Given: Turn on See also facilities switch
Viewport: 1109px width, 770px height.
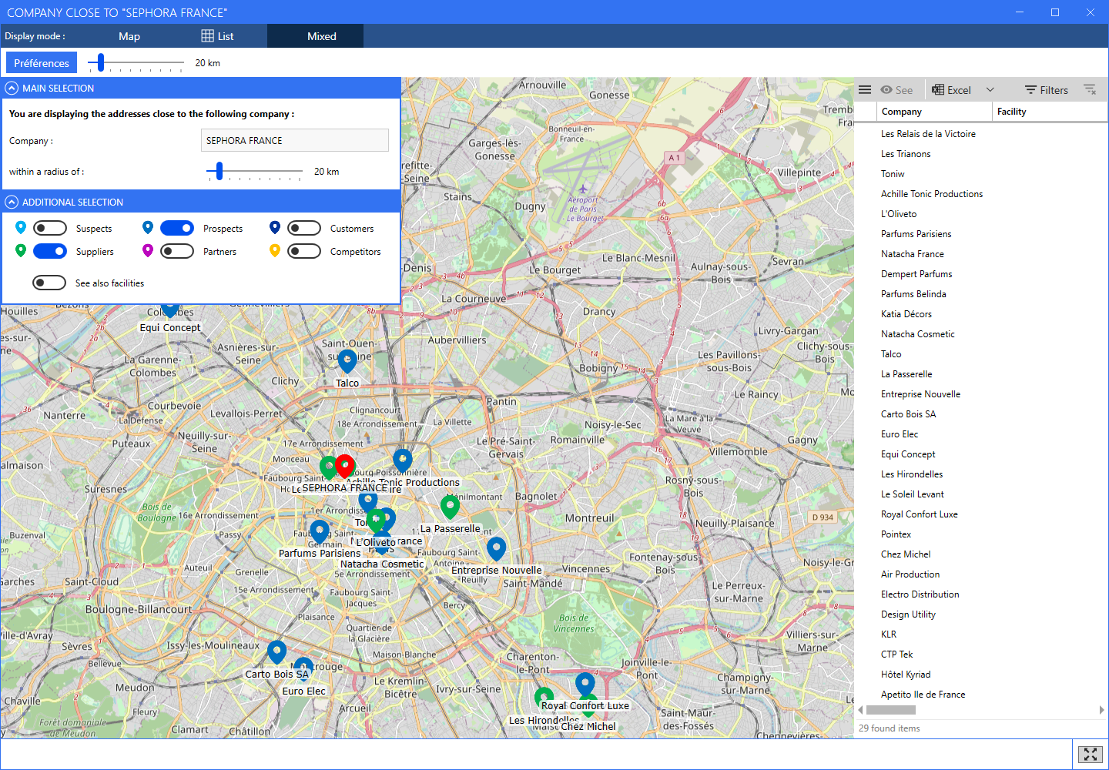Looking at the screenshot, I should coord(49,283).
